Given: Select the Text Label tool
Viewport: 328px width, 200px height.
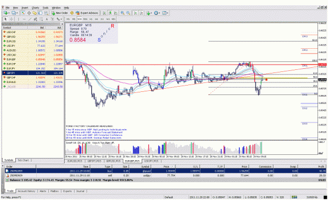Looking at the screenshot, I should pyautogui.click(x=52, y=19).
